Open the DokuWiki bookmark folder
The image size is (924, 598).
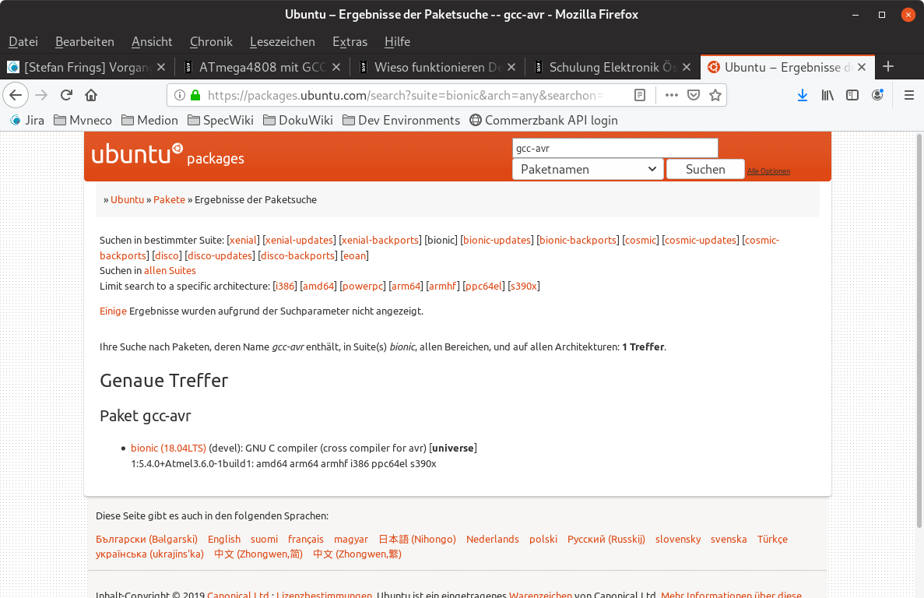(x=297, y=120)
